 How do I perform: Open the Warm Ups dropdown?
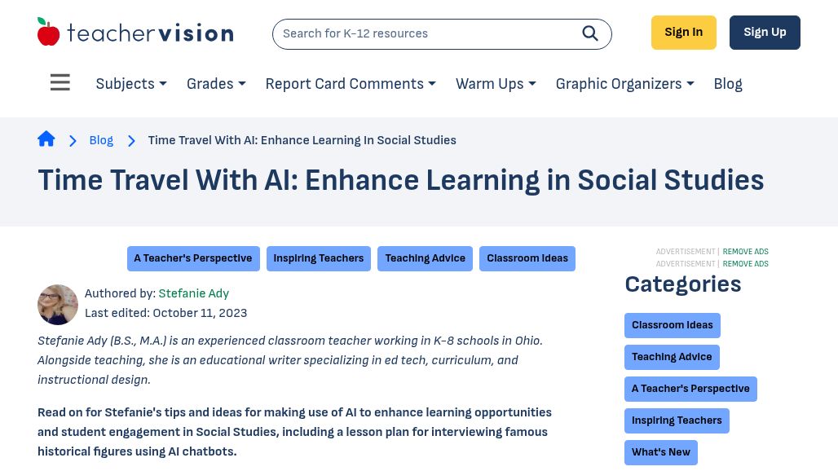tap(496, 84)
